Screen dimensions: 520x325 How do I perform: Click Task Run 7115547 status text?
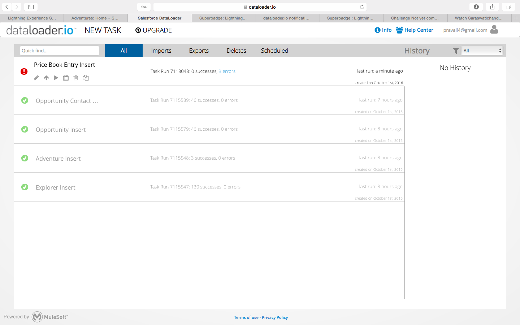(195, 187)
